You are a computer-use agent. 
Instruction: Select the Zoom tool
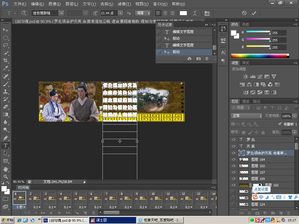click(5, 176)
